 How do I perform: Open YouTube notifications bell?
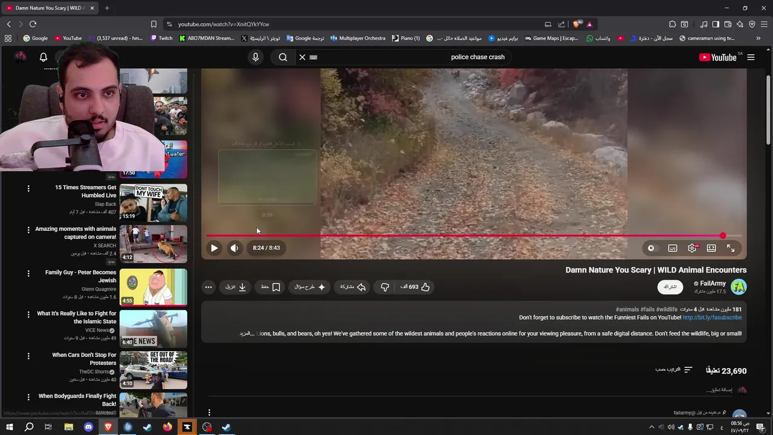tap(43, 57)
